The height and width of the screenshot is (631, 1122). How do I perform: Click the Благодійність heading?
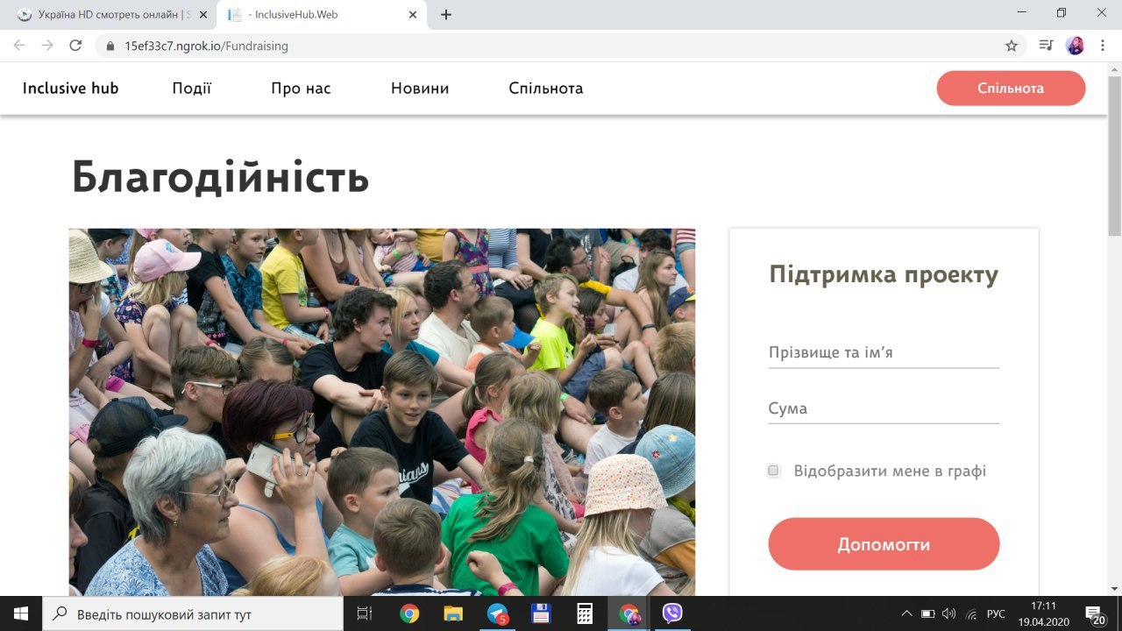(220, 178)
